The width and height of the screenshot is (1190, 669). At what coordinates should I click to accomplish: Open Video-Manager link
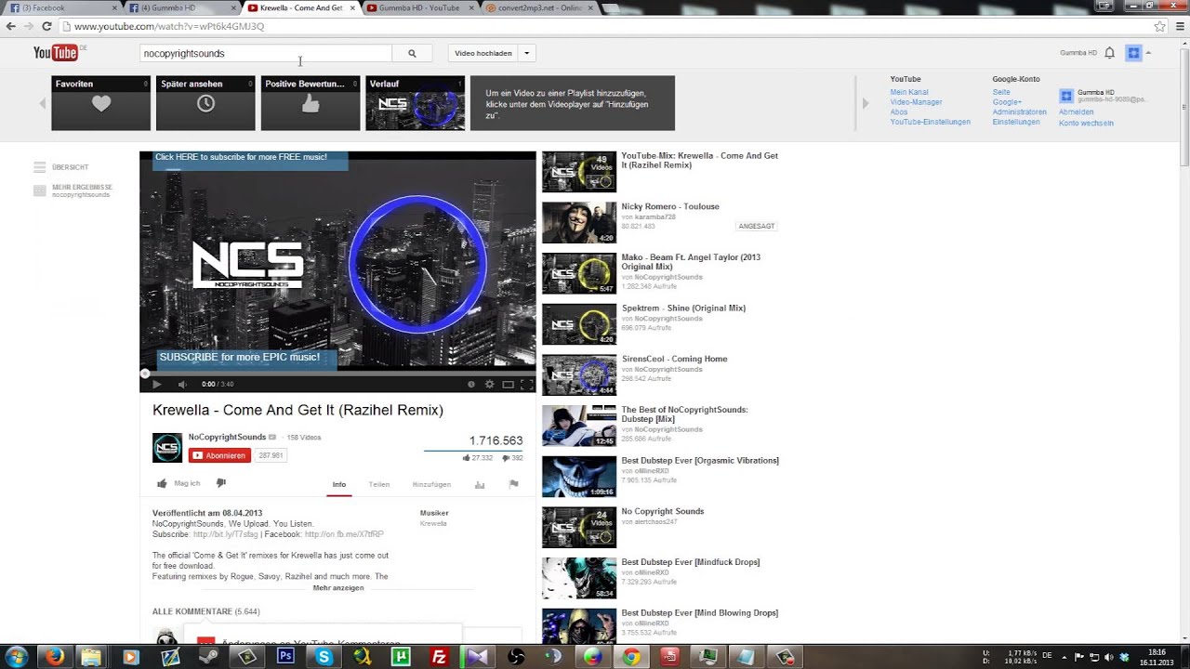point(916,102)
